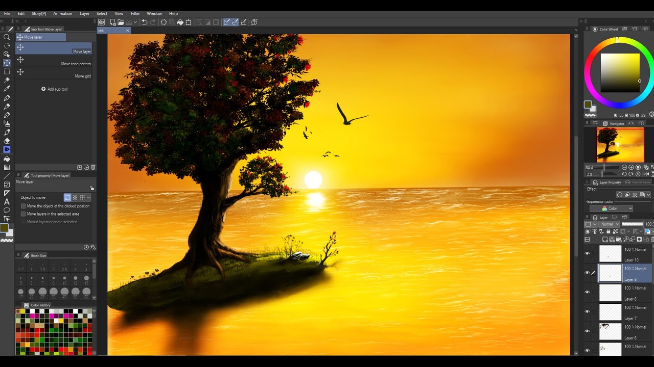Check 'Move layers in the selected area'

(24, 214)
